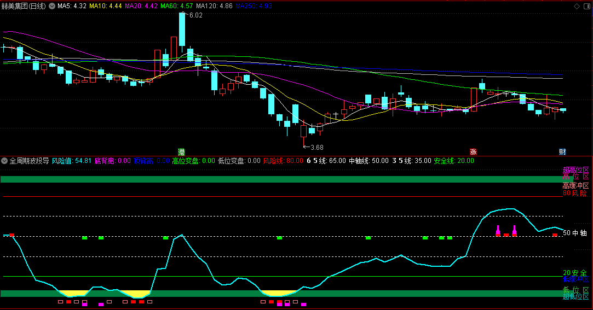Select the 安全线: 20.00 readout
This screenshot has height=310, width=593.
pyautogui.click(x=454, y=161)
